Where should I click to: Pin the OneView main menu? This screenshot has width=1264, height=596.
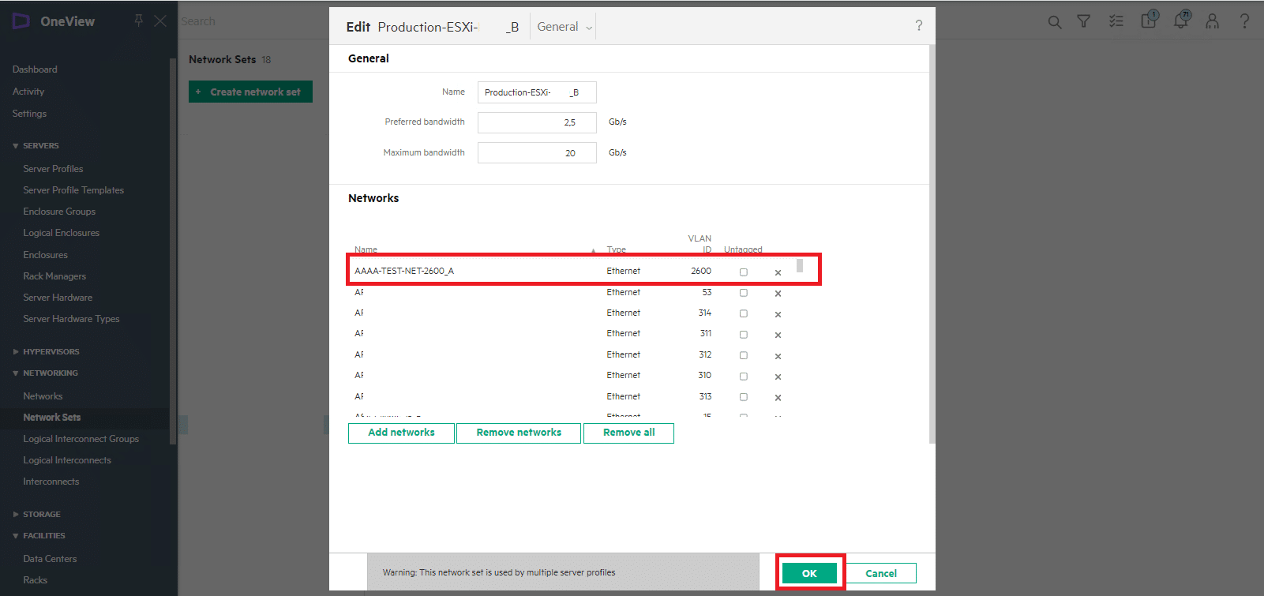[x=139, y=21]
